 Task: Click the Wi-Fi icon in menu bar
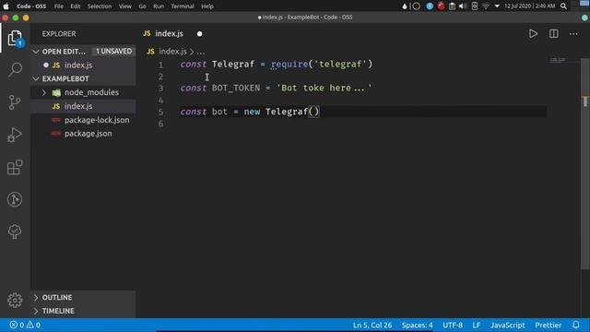(x=486, y=6)
